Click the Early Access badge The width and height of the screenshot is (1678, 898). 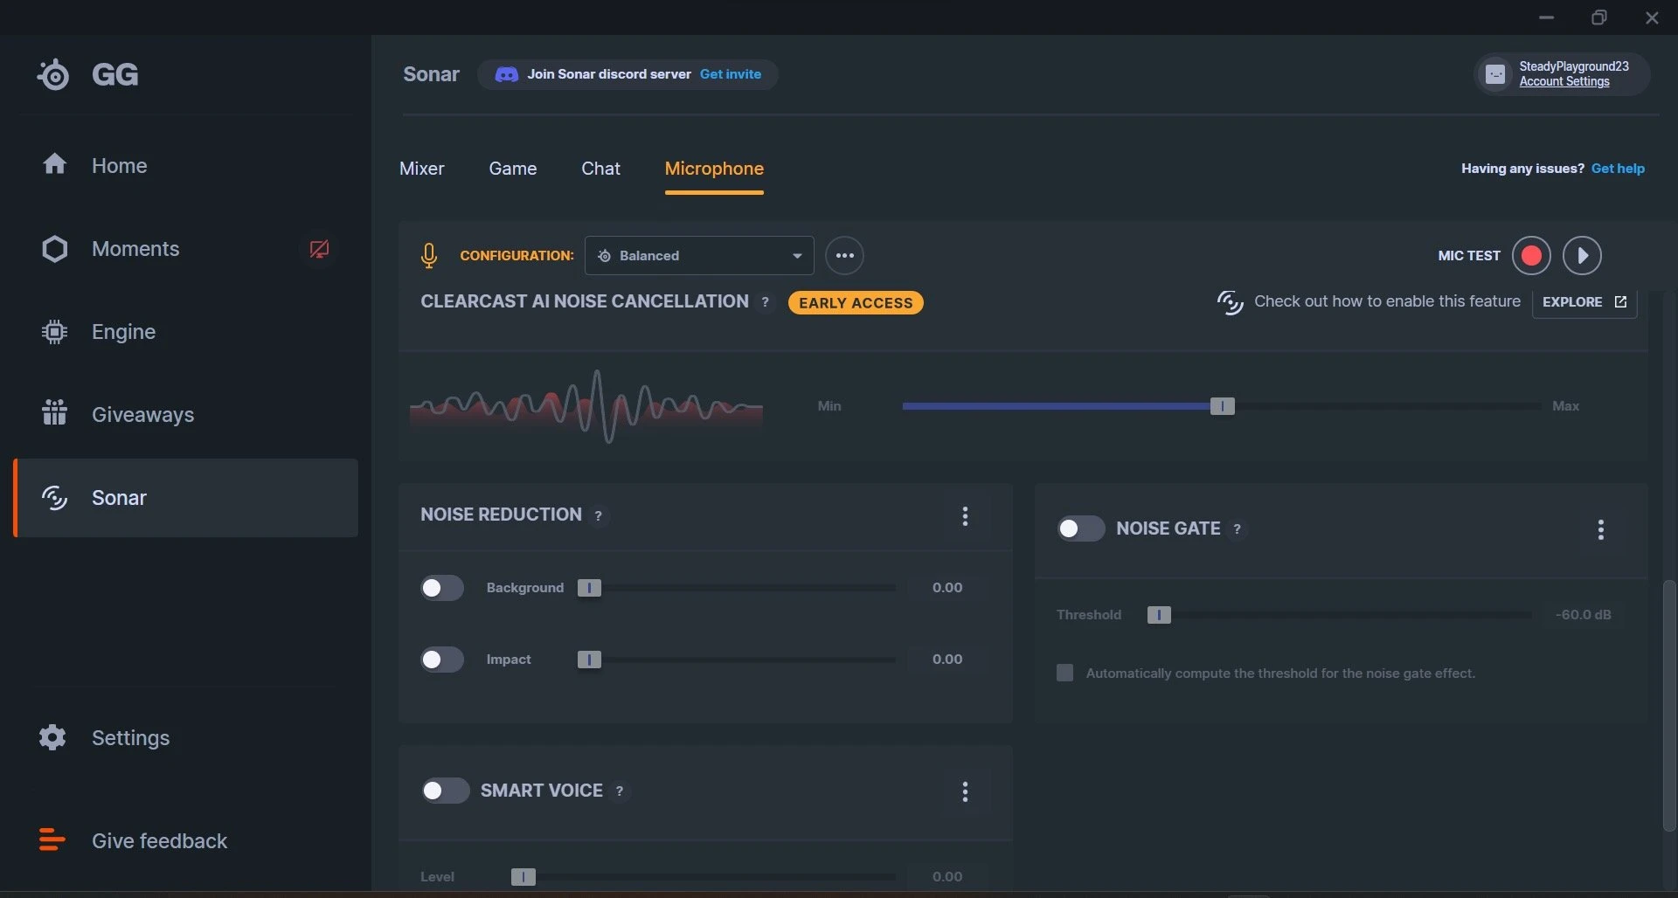pyautogui.click(x=856, y=302)
